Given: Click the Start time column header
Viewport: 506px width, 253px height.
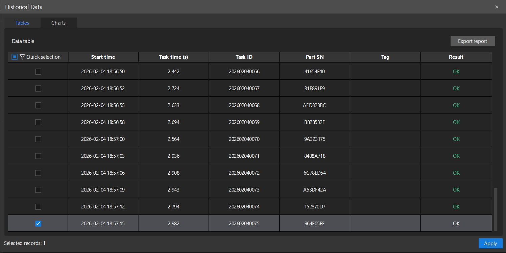Looking at the screenshot, I should click(103, 57).
